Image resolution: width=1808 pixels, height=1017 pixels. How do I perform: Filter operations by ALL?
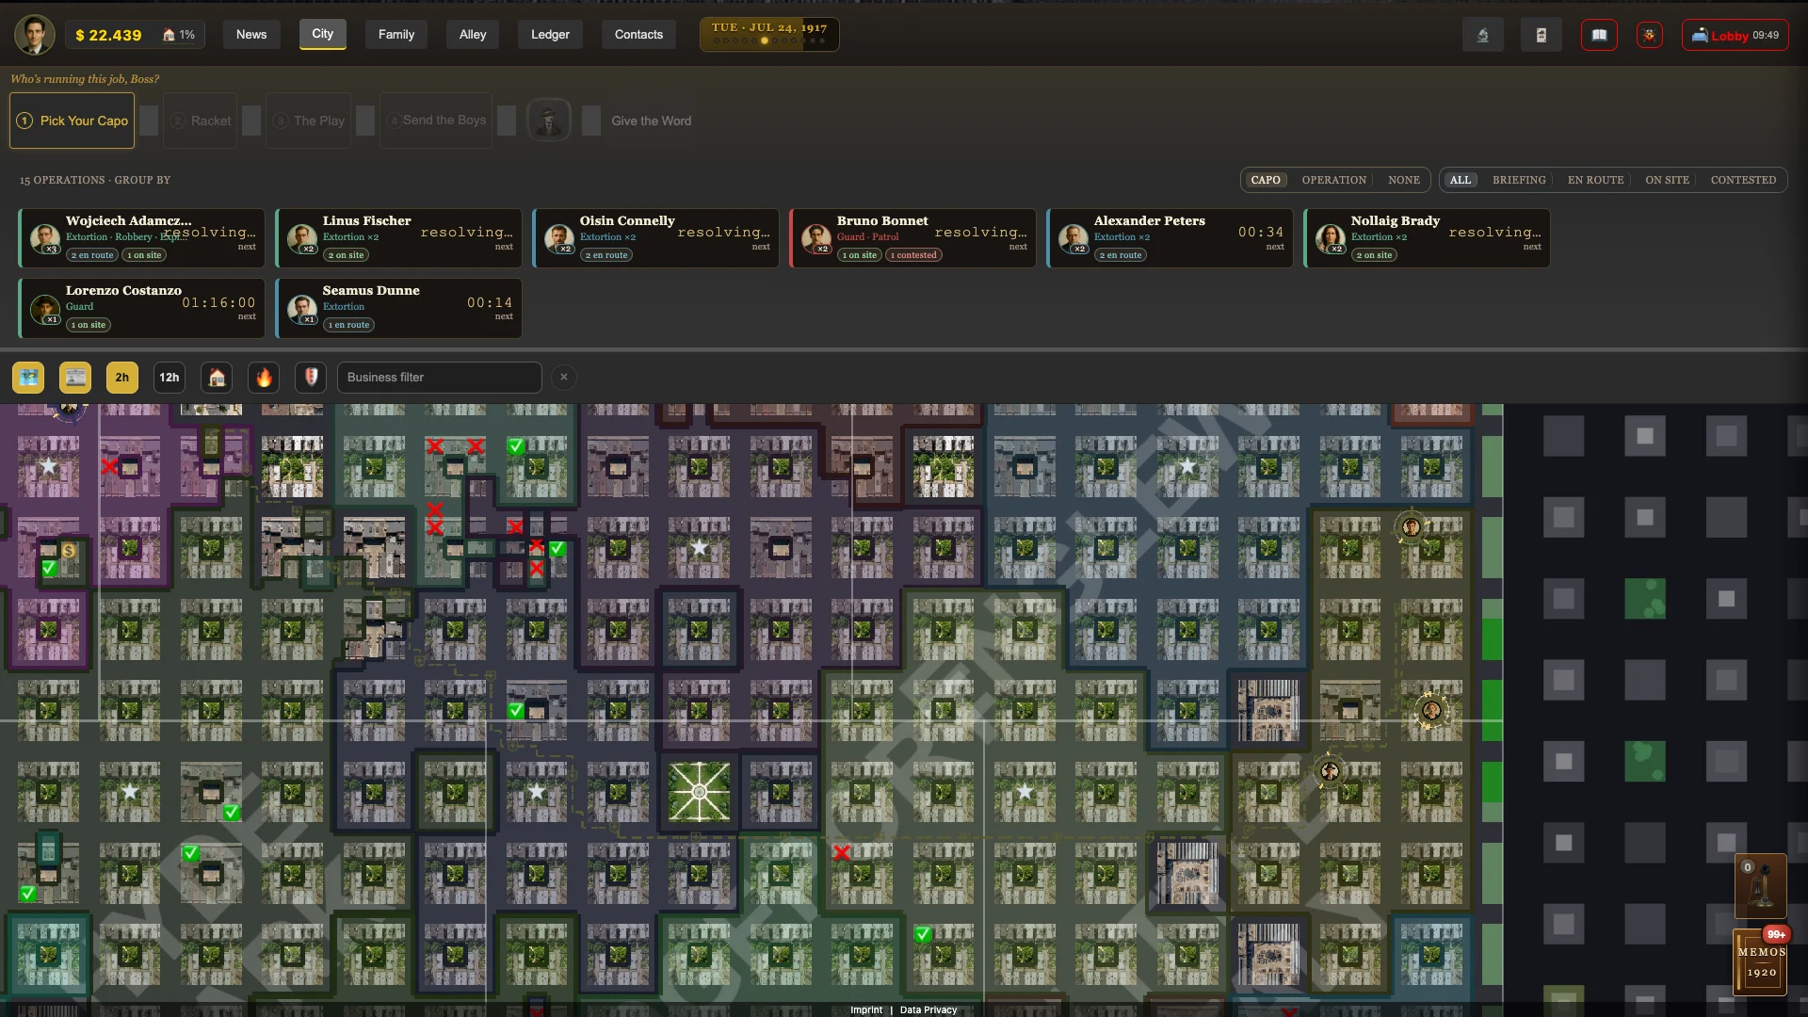click(1461, 180)
